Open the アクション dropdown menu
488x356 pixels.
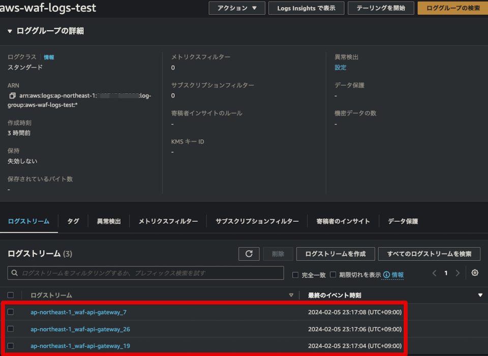(x=237, y=8)
